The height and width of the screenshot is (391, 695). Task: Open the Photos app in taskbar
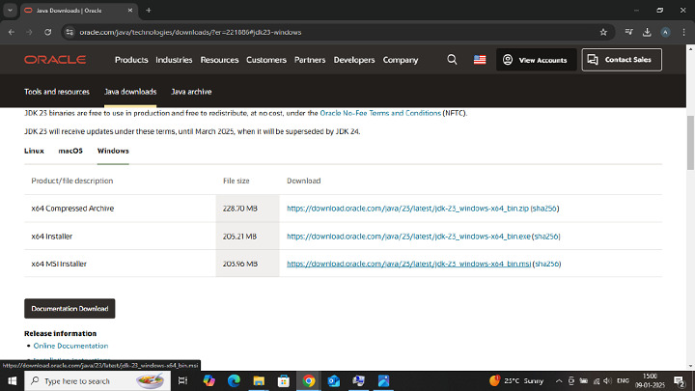[x=384, y=380]
